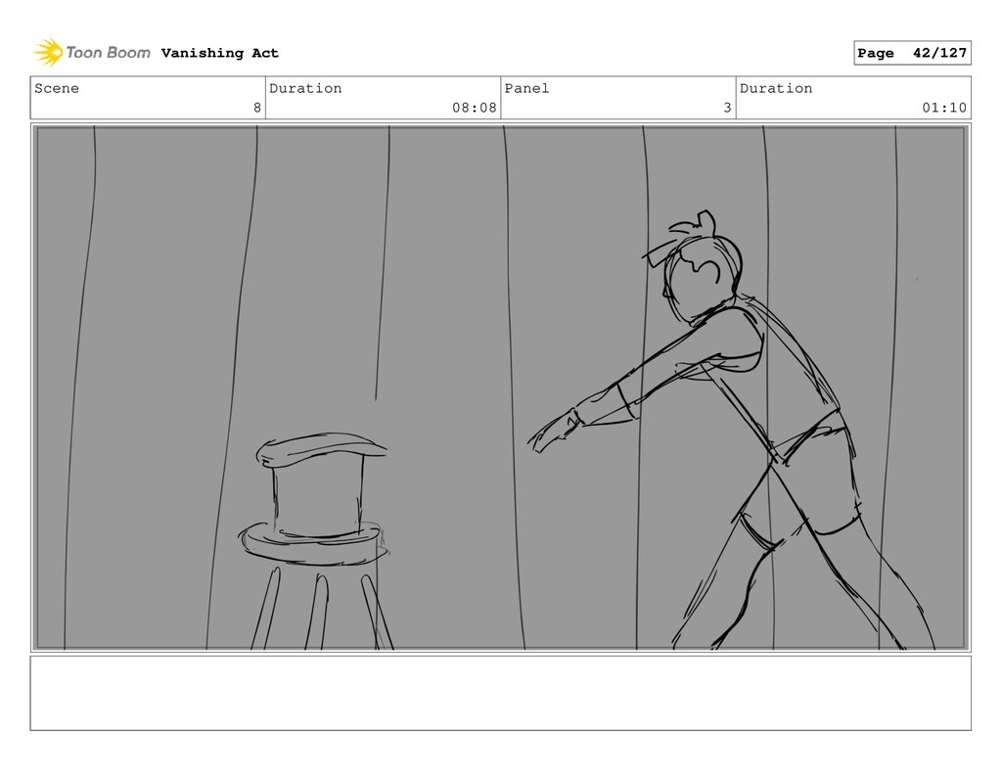
Task: Select the scene number '8'
Action: 257,108
